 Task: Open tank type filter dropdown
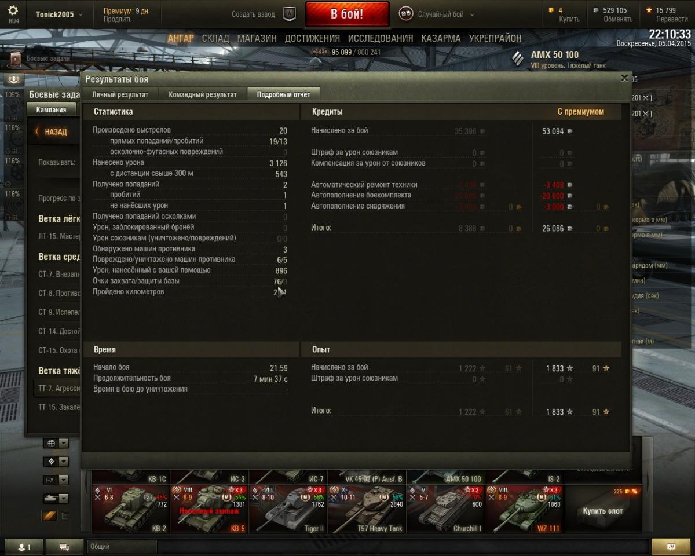pyautogui.click(x=56, y=498)
